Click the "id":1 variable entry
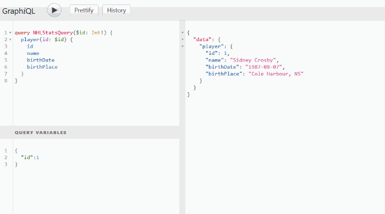The width and height of the screenshot is (385, 214). pyautogui.click(x=30, y=157)
